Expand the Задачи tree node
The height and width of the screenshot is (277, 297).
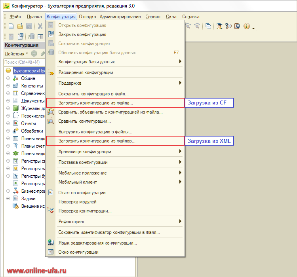pyautogui.click(x=8, y=199)
